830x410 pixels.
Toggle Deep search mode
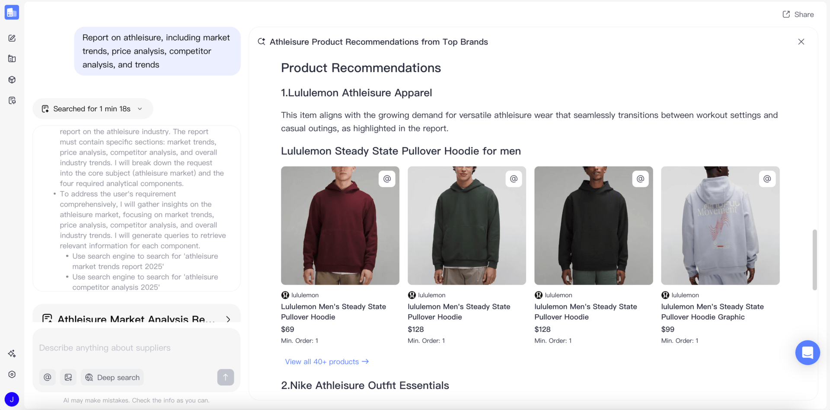(112, 377)
